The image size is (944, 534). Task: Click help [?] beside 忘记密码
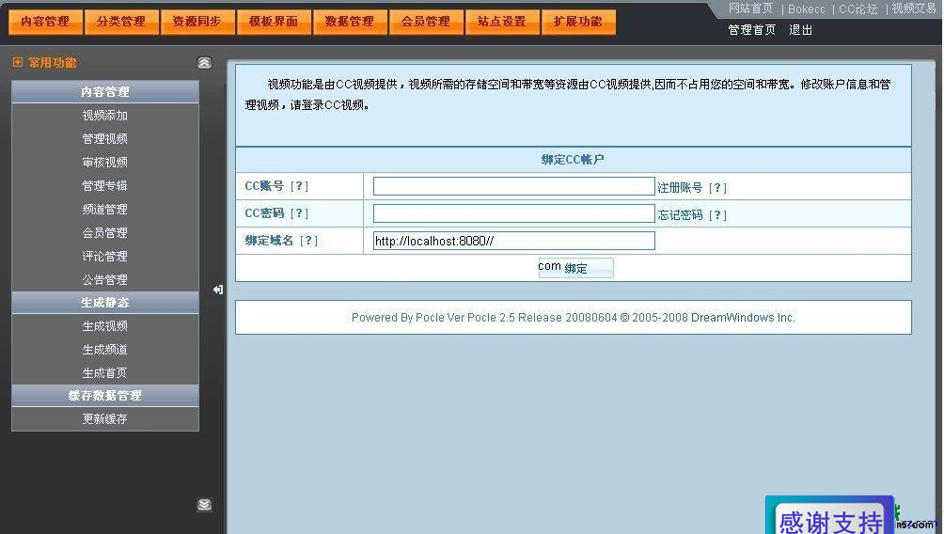[717, 215]
